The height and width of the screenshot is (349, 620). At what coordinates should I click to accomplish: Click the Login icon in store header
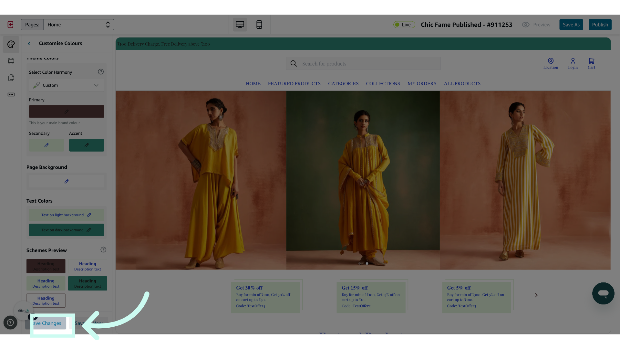coord(573,63)
